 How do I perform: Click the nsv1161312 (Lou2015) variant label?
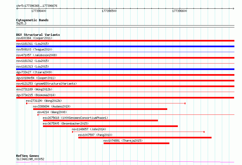33,61
